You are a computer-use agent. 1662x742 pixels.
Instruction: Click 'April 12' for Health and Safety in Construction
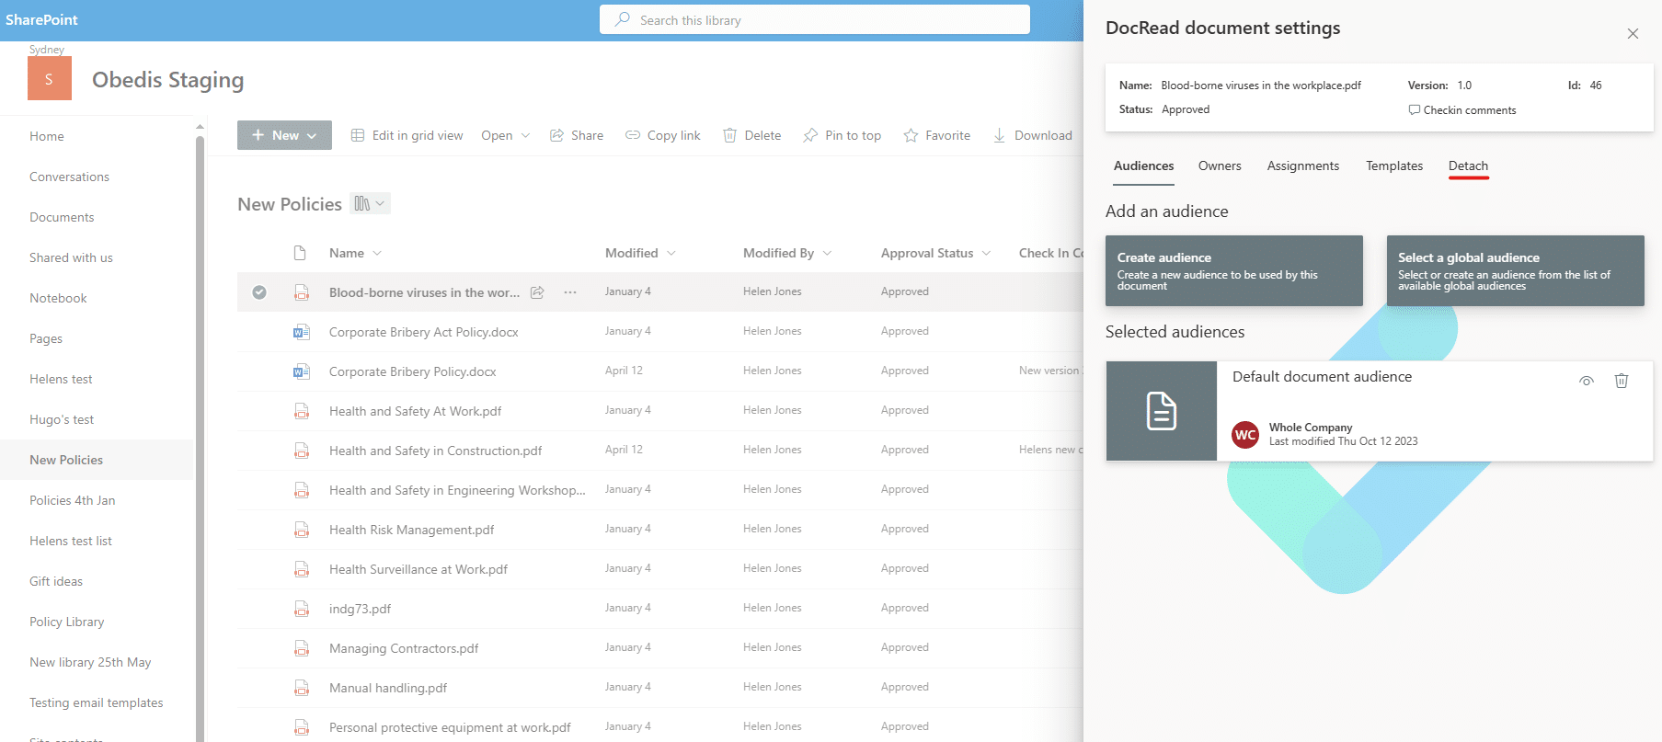pyautogui.click(x=624, y=450)
